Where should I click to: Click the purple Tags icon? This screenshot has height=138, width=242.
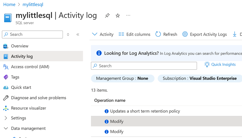tap(6, 77)
